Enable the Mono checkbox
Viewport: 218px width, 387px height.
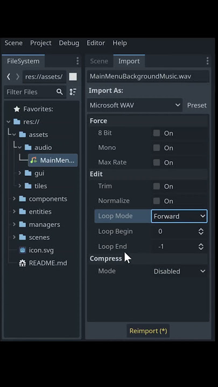pos(157,148)
